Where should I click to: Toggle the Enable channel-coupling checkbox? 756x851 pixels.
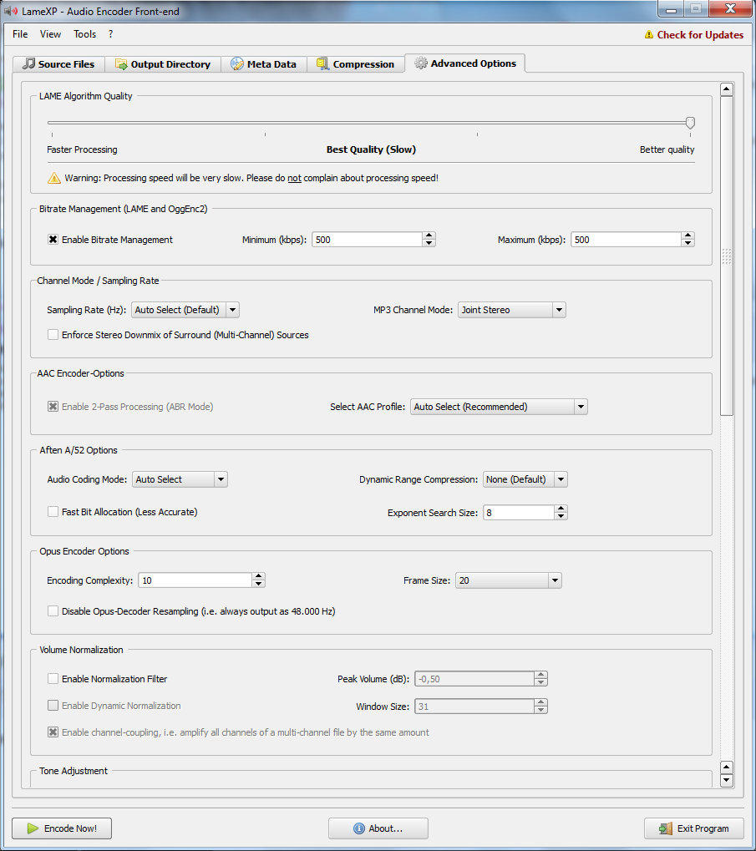(x=53, y=732)
